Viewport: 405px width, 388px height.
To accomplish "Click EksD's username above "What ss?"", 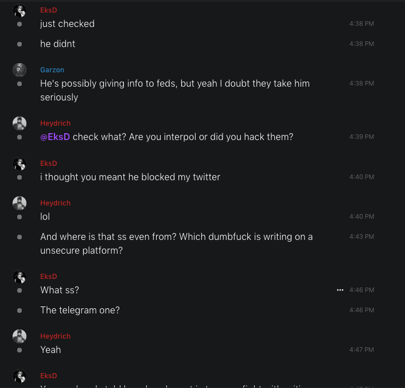I will pyautogui.click(x=49, y=277).
